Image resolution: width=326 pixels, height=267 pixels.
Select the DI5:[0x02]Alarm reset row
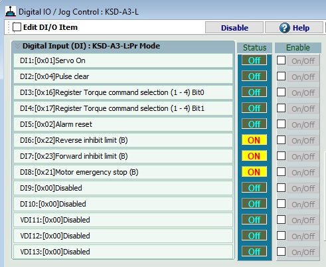click(x=123, y=124)
